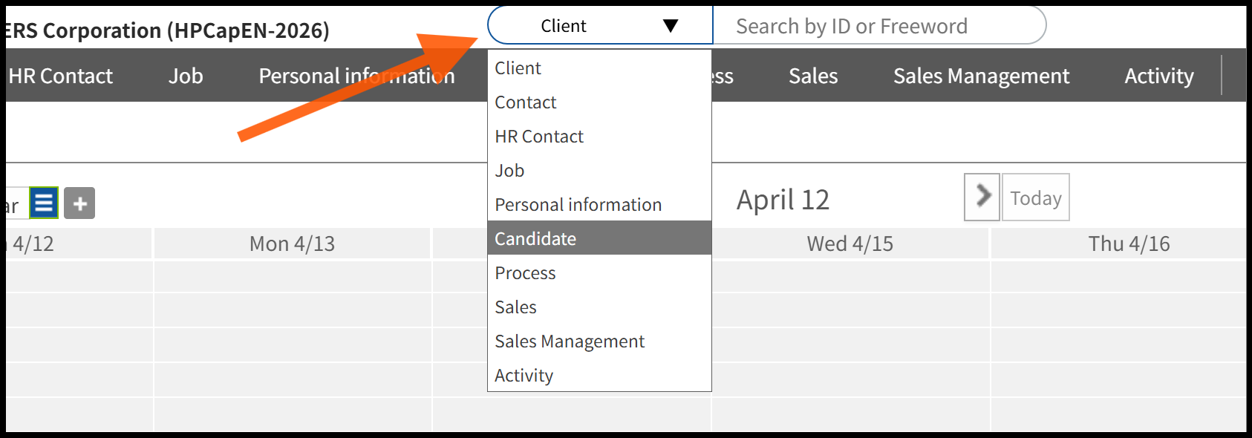This screenshot has height=438, width=1252.
Task: Choose Personal information in dropdown list
Action: coord(578,205)
